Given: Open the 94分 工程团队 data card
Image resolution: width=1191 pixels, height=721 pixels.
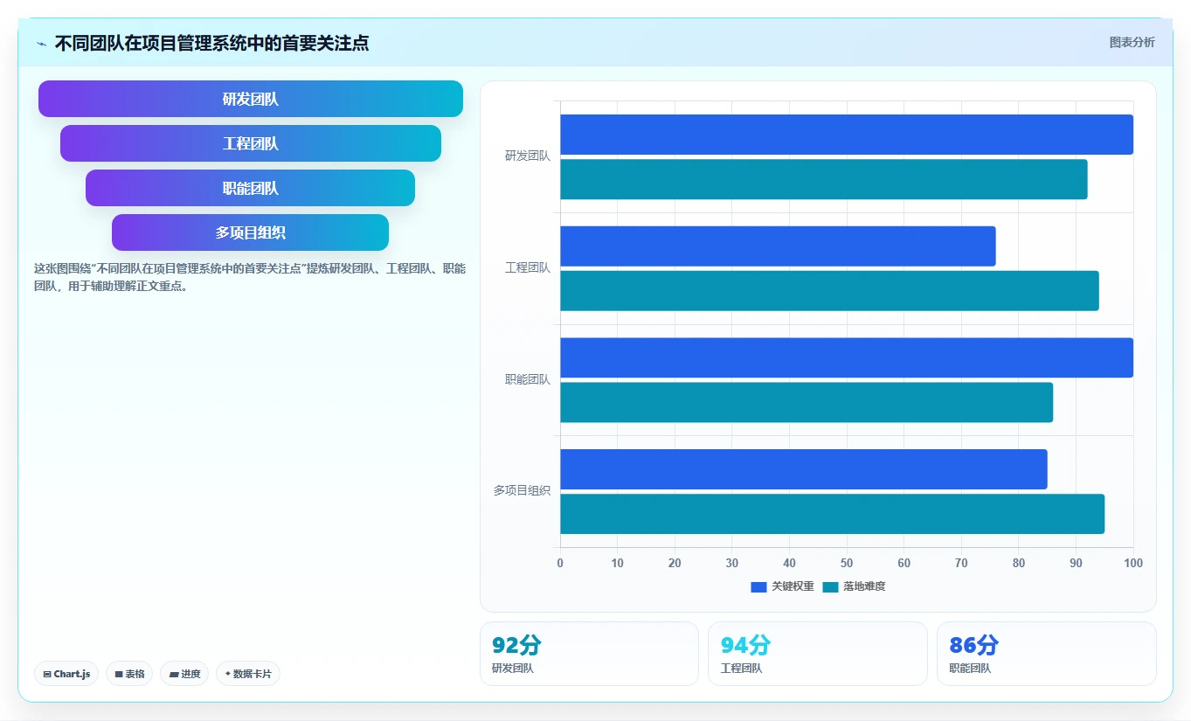Looking at the screenshot, I should tap(818, 654).
